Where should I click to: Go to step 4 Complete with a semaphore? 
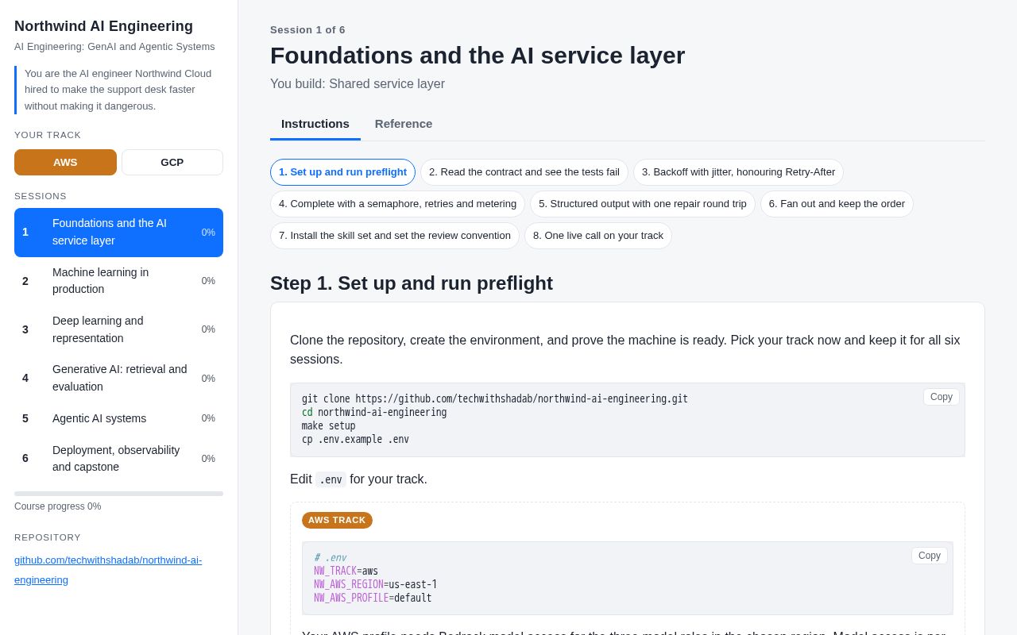coord(397,204)
